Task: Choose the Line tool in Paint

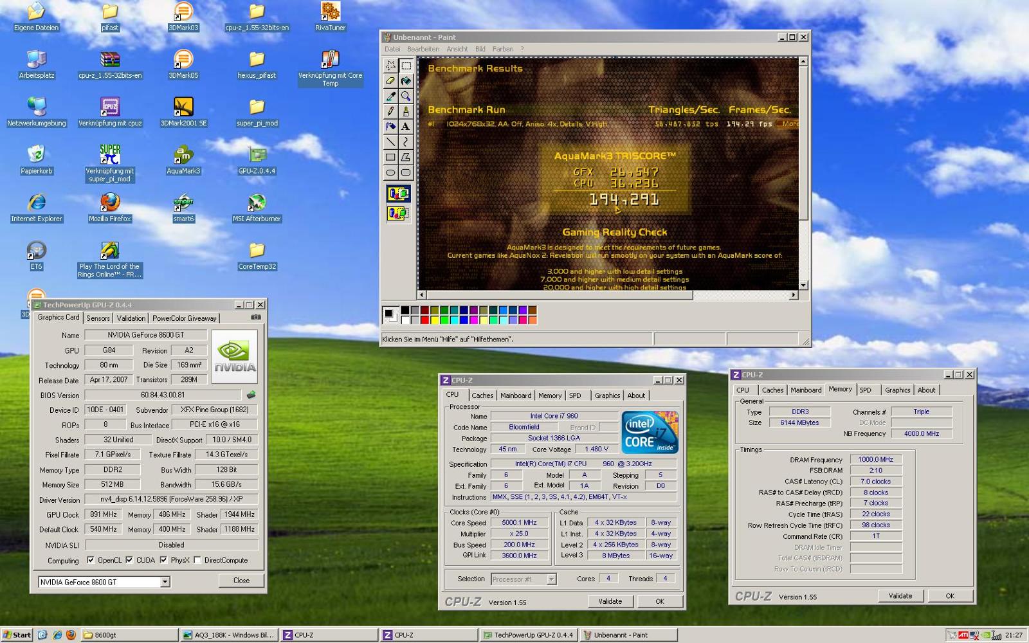Action: pos(390,141)
